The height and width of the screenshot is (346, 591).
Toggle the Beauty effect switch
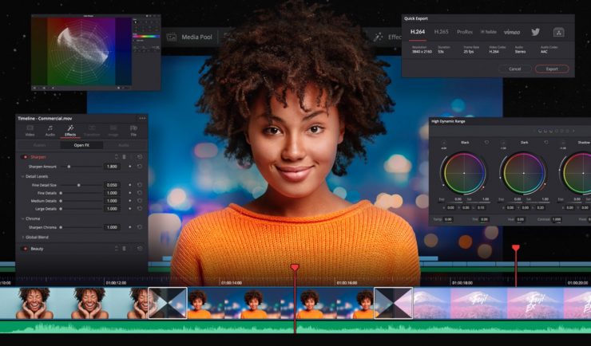click(x=25, y=249)
